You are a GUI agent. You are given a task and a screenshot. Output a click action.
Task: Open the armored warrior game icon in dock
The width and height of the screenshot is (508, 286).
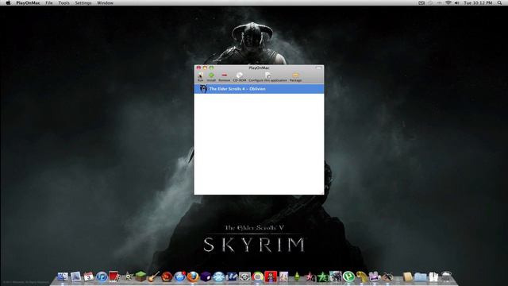pyautogui.click(x=336, y=276)
